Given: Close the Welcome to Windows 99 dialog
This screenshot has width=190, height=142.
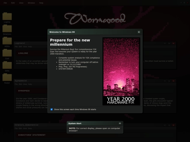Looking at the screenshot, I should [x=139, y=32].
